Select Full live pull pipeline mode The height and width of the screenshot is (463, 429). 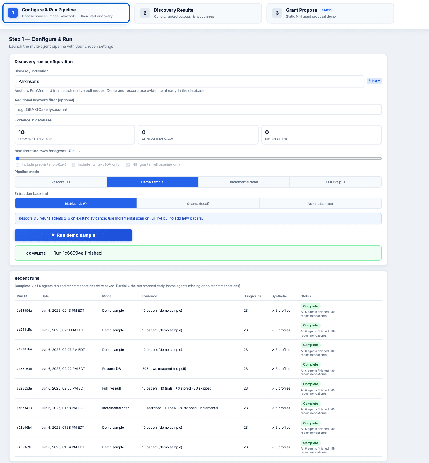tap(336, 182)
